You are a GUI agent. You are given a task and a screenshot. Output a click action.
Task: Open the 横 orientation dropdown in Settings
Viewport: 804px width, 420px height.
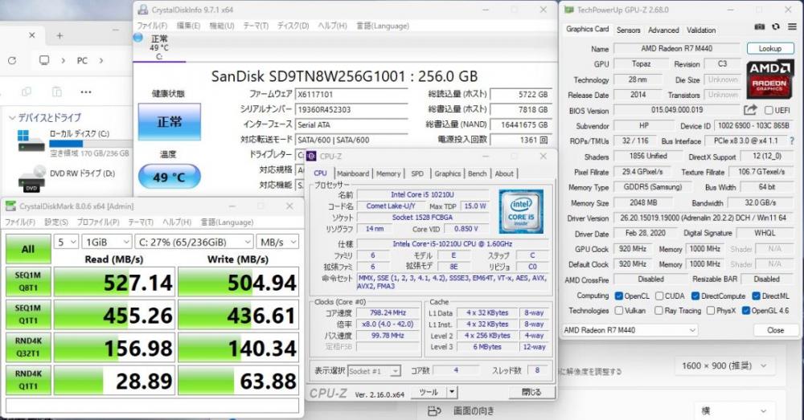coord(734,411)
